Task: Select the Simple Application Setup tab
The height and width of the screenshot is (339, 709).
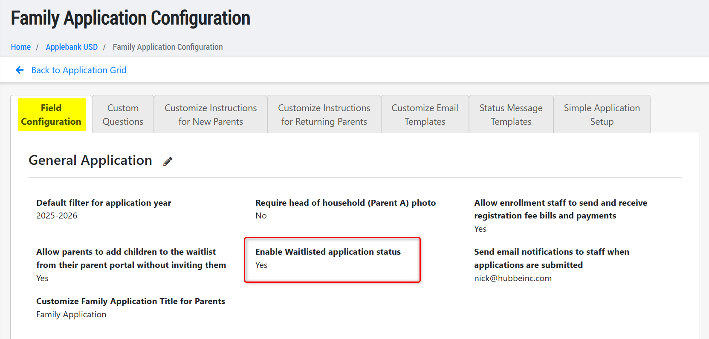Action: pos(602,115)
